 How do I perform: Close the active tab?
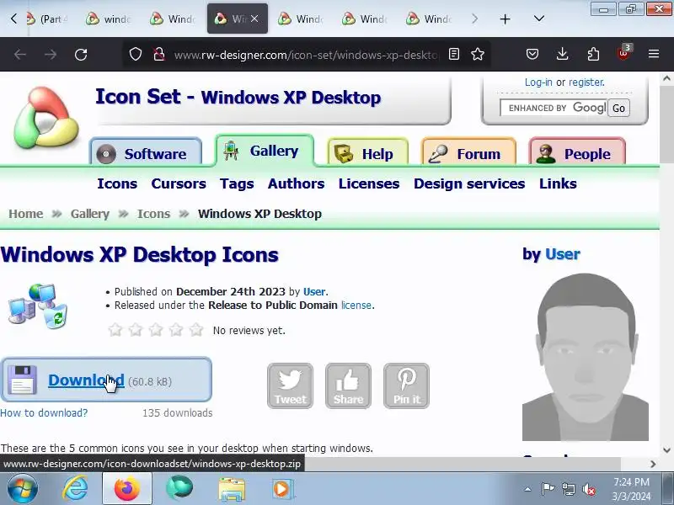click(x=254, y=19)
